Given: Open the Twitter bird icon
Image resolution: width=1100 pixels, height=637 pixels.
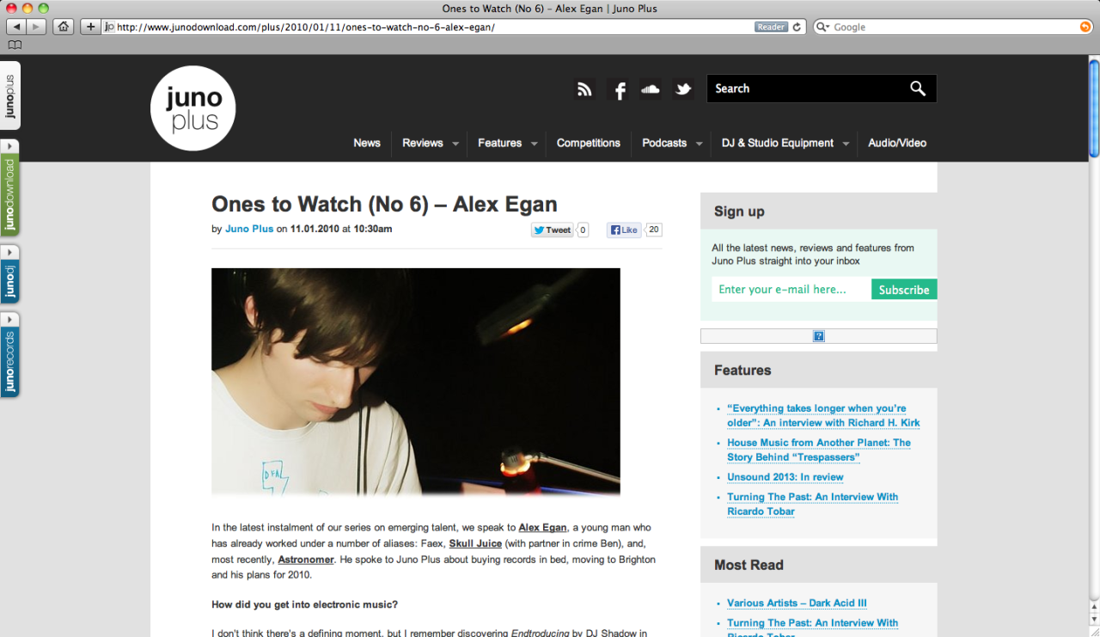Looking at the screenshot, I should 683,89.
